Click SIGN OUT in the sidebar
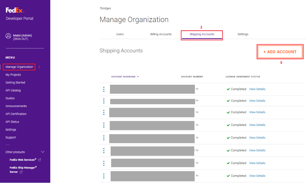 23,39
